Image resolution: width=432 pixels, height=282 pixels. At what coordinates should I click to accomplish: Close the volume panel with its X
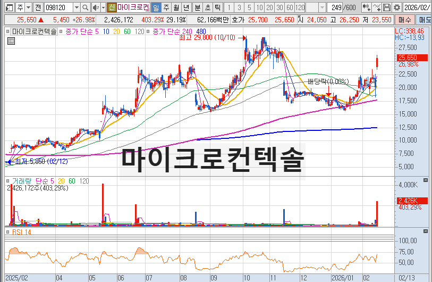coord(426,180)
